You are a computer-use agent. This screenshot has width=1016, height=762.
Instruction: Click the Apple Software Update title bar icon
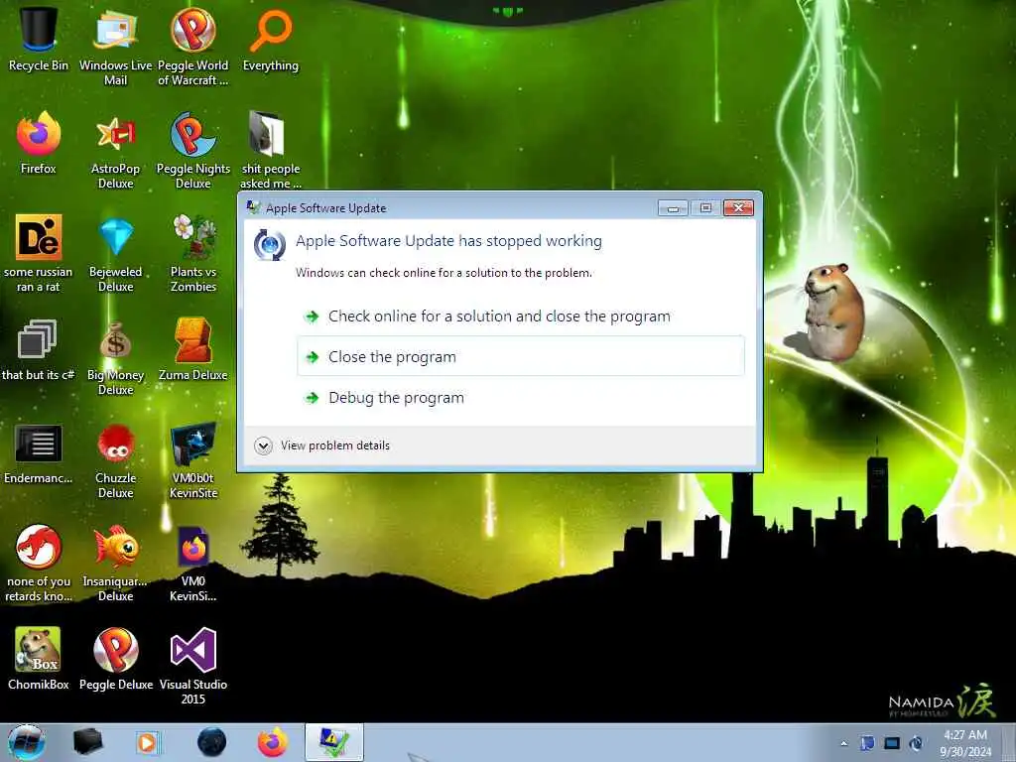tap(253, 207)
